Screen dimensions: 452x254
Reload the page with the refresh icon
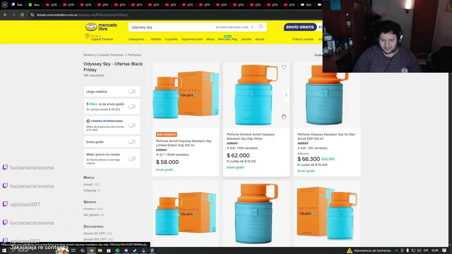pos(22,15)
